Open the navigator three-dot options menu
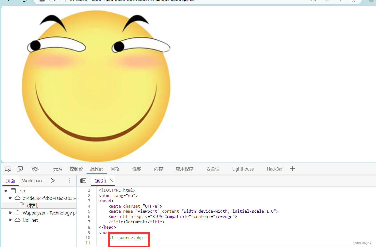 pyautogui.click(x=69, y=181)
